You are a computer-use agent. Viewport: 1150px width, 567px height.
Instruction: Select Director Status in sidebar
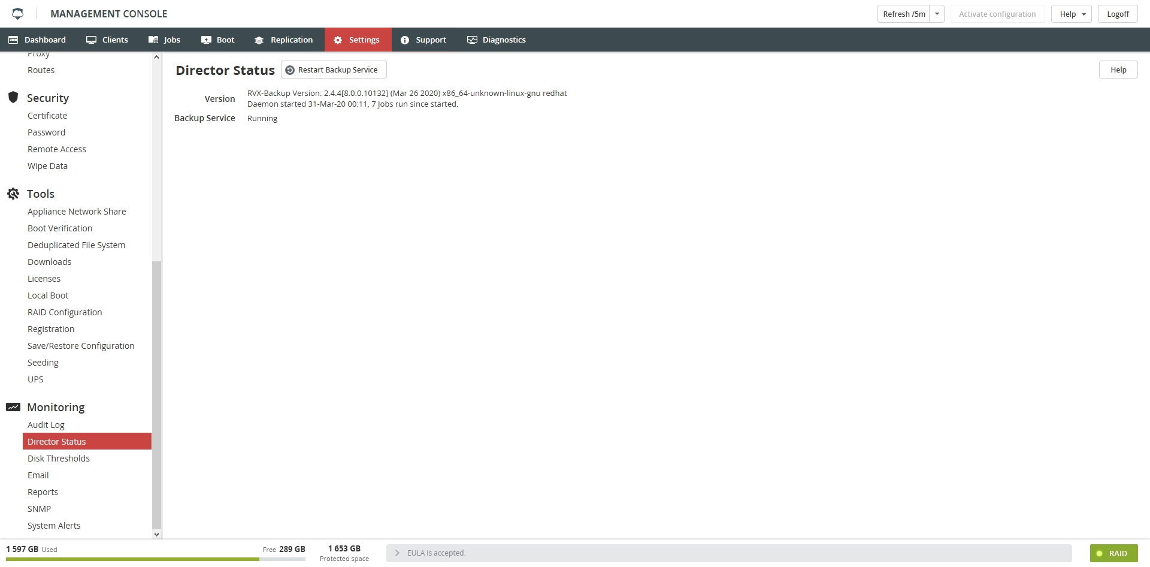(87, 441)
